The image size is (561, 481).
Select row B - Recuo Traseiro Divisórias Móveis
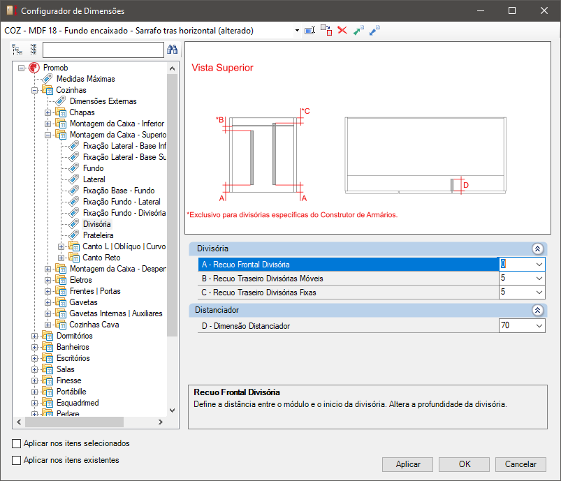tap(348, 279)
